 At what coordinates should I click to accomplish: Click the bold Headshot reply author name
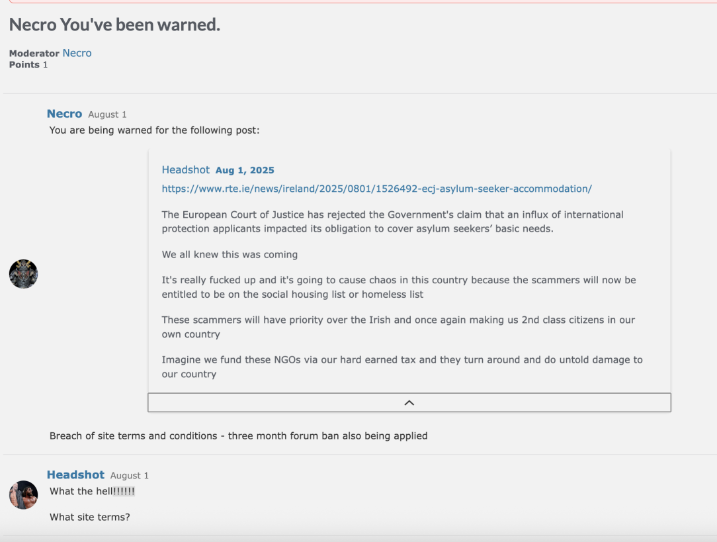(75, 474)
